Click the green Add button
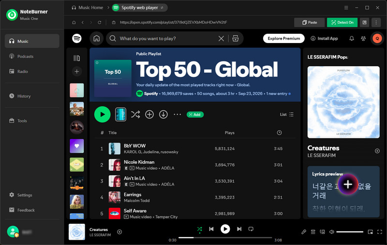The height and width of the screenshot is (245, 387). [x=195, y=115]
